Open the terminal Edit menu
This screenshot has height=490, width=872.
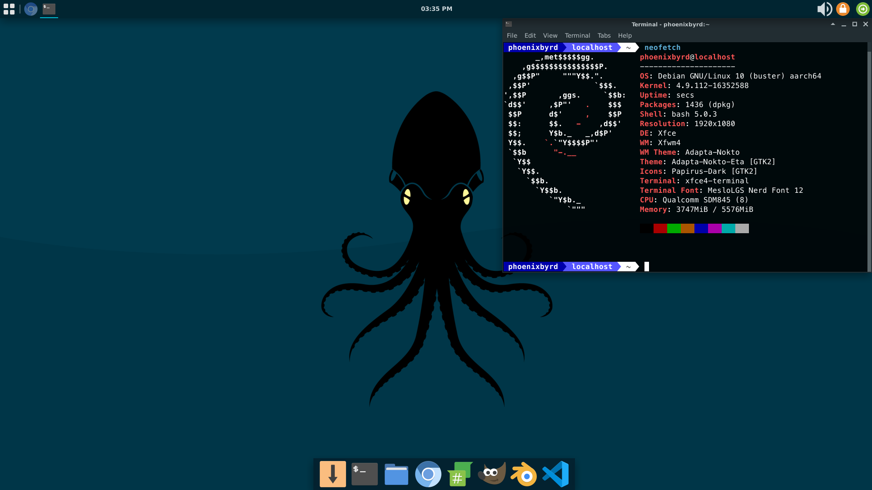click(x=530, y=35)
